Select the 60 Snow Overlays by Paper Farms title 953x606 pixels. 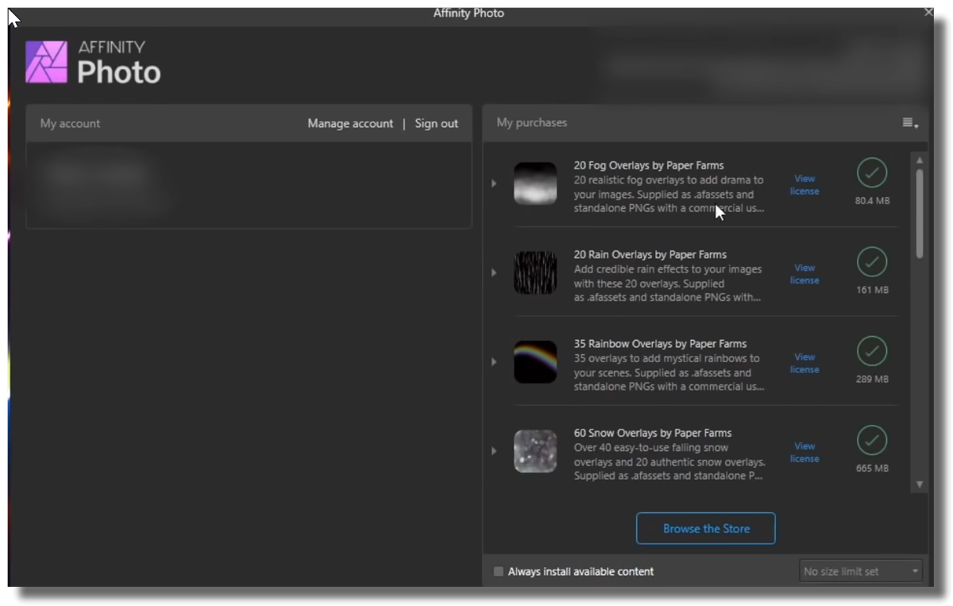click(x=653, y=432)
